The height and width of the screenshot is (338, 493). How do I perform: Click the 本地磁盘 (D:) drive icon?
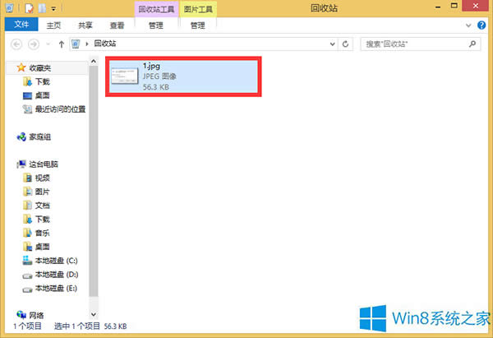(27, 276)
